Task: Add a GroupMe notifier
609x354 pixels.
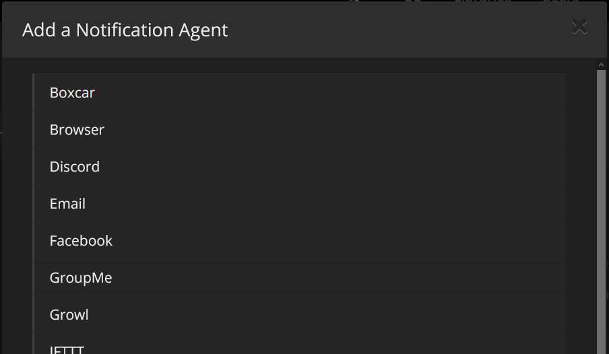Action: pos(299,277)
